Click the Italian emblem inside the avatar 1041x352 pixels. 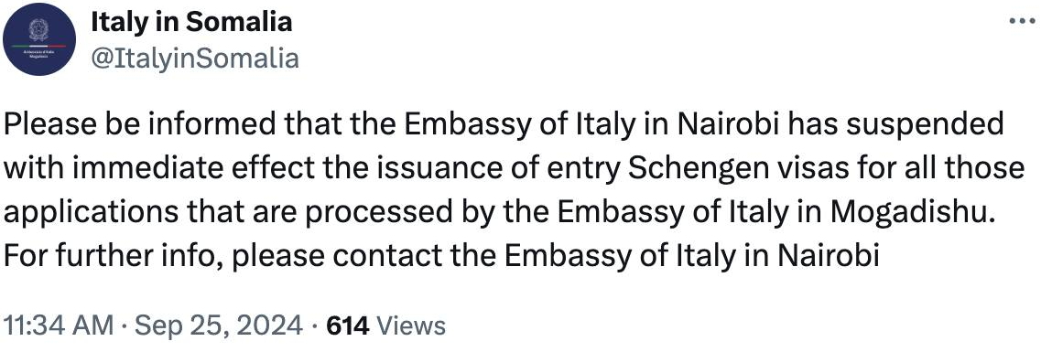[x=39, y=30]
